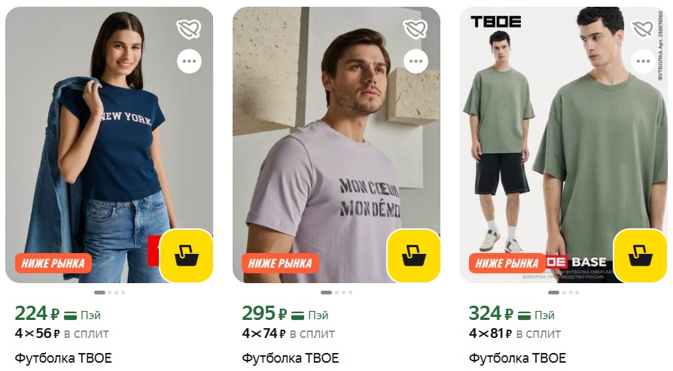Add New York t-shirt to favorites
673x371 pixels.
(x=189, y=29)
